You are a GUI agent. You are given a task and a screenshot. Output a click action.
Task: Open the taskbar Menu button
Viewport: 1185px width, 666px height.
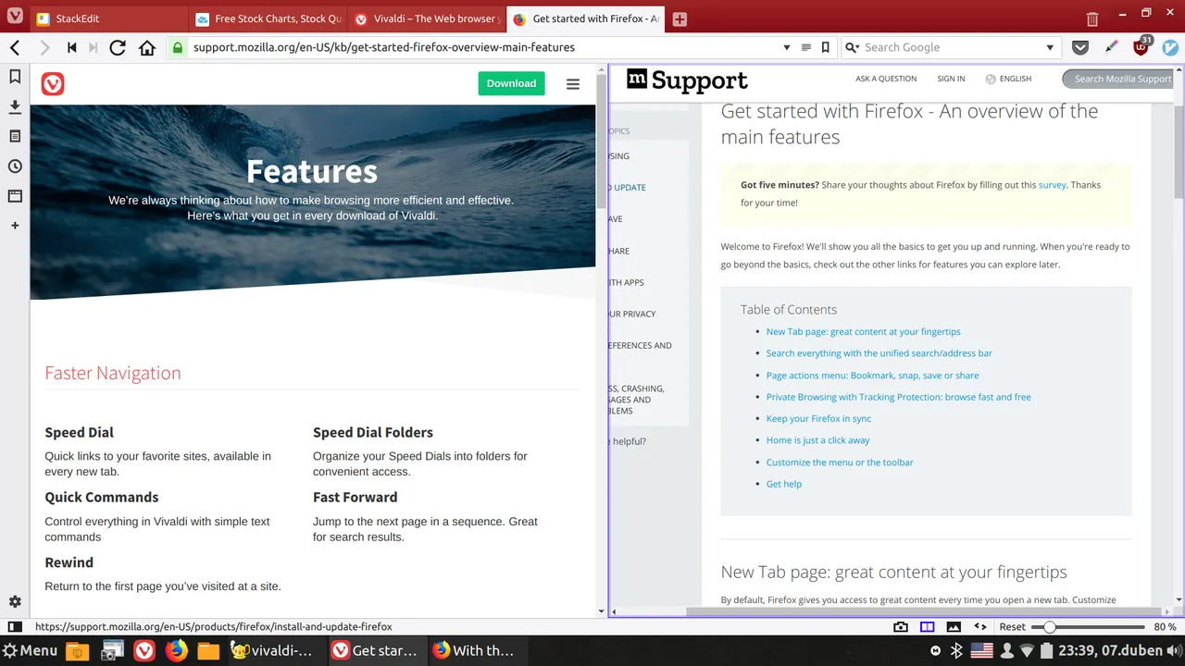(x=30, y=650)
